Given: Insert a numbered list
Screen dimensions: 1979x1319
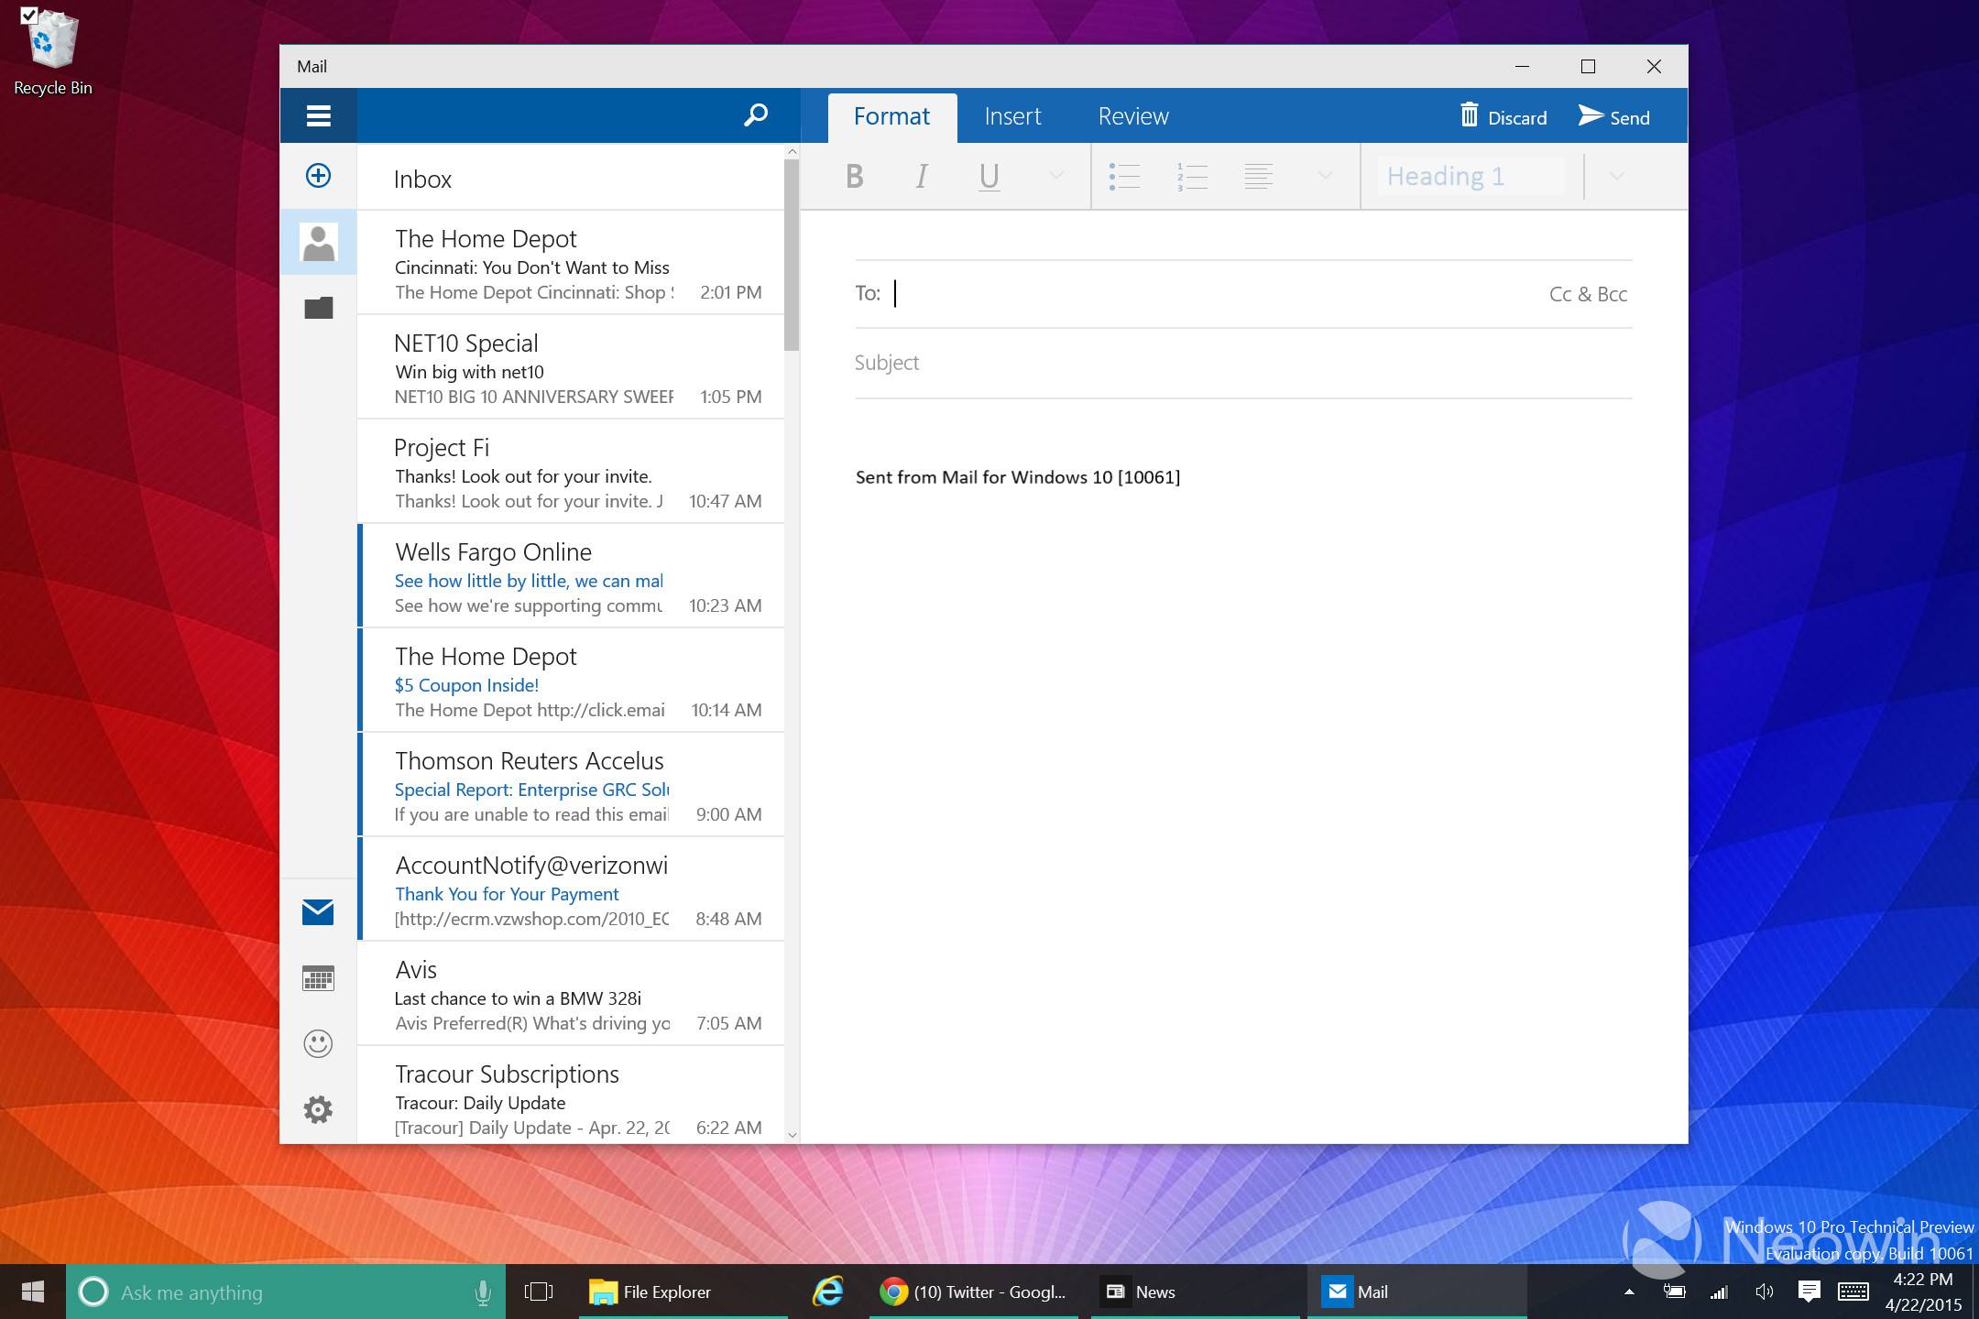Looking at the screenshot, I should (x=1191, y=176).
